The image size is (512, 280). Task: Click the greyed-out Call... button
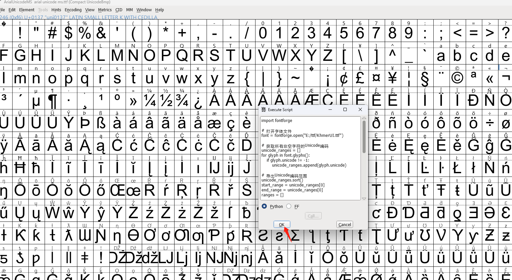pos(313,216)
